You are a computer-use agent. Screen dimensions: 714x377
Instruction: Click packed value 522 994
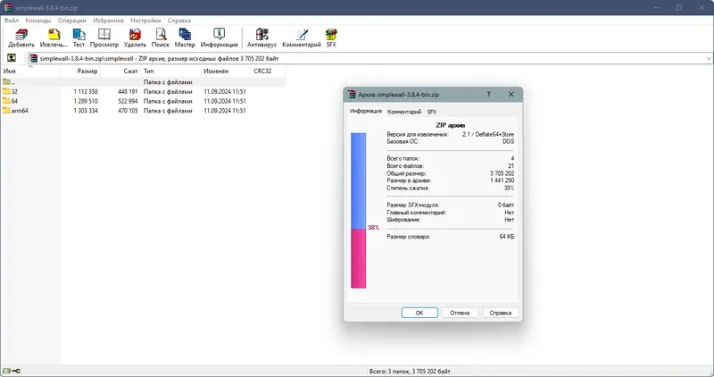pos(128,101)
